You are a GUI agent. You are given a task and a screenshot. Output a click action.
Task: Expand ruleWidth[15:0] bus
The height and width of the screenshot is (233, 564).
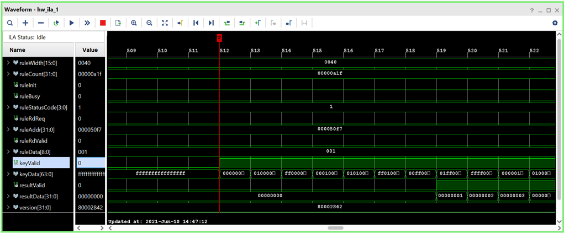(x=8, y=63)
